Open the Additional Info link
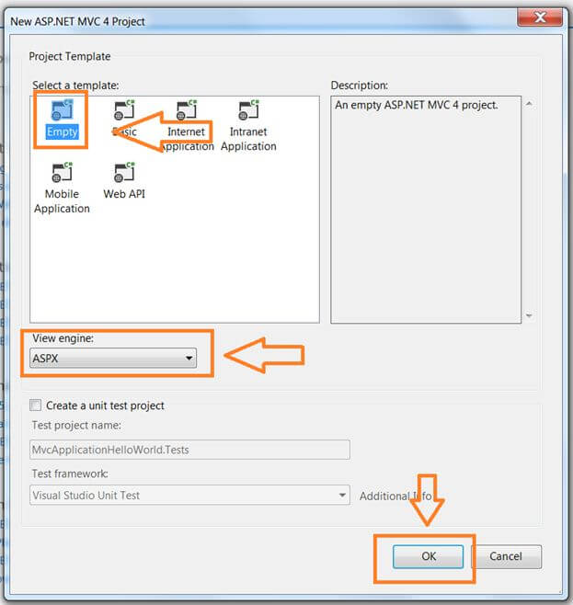 point(395,496)
